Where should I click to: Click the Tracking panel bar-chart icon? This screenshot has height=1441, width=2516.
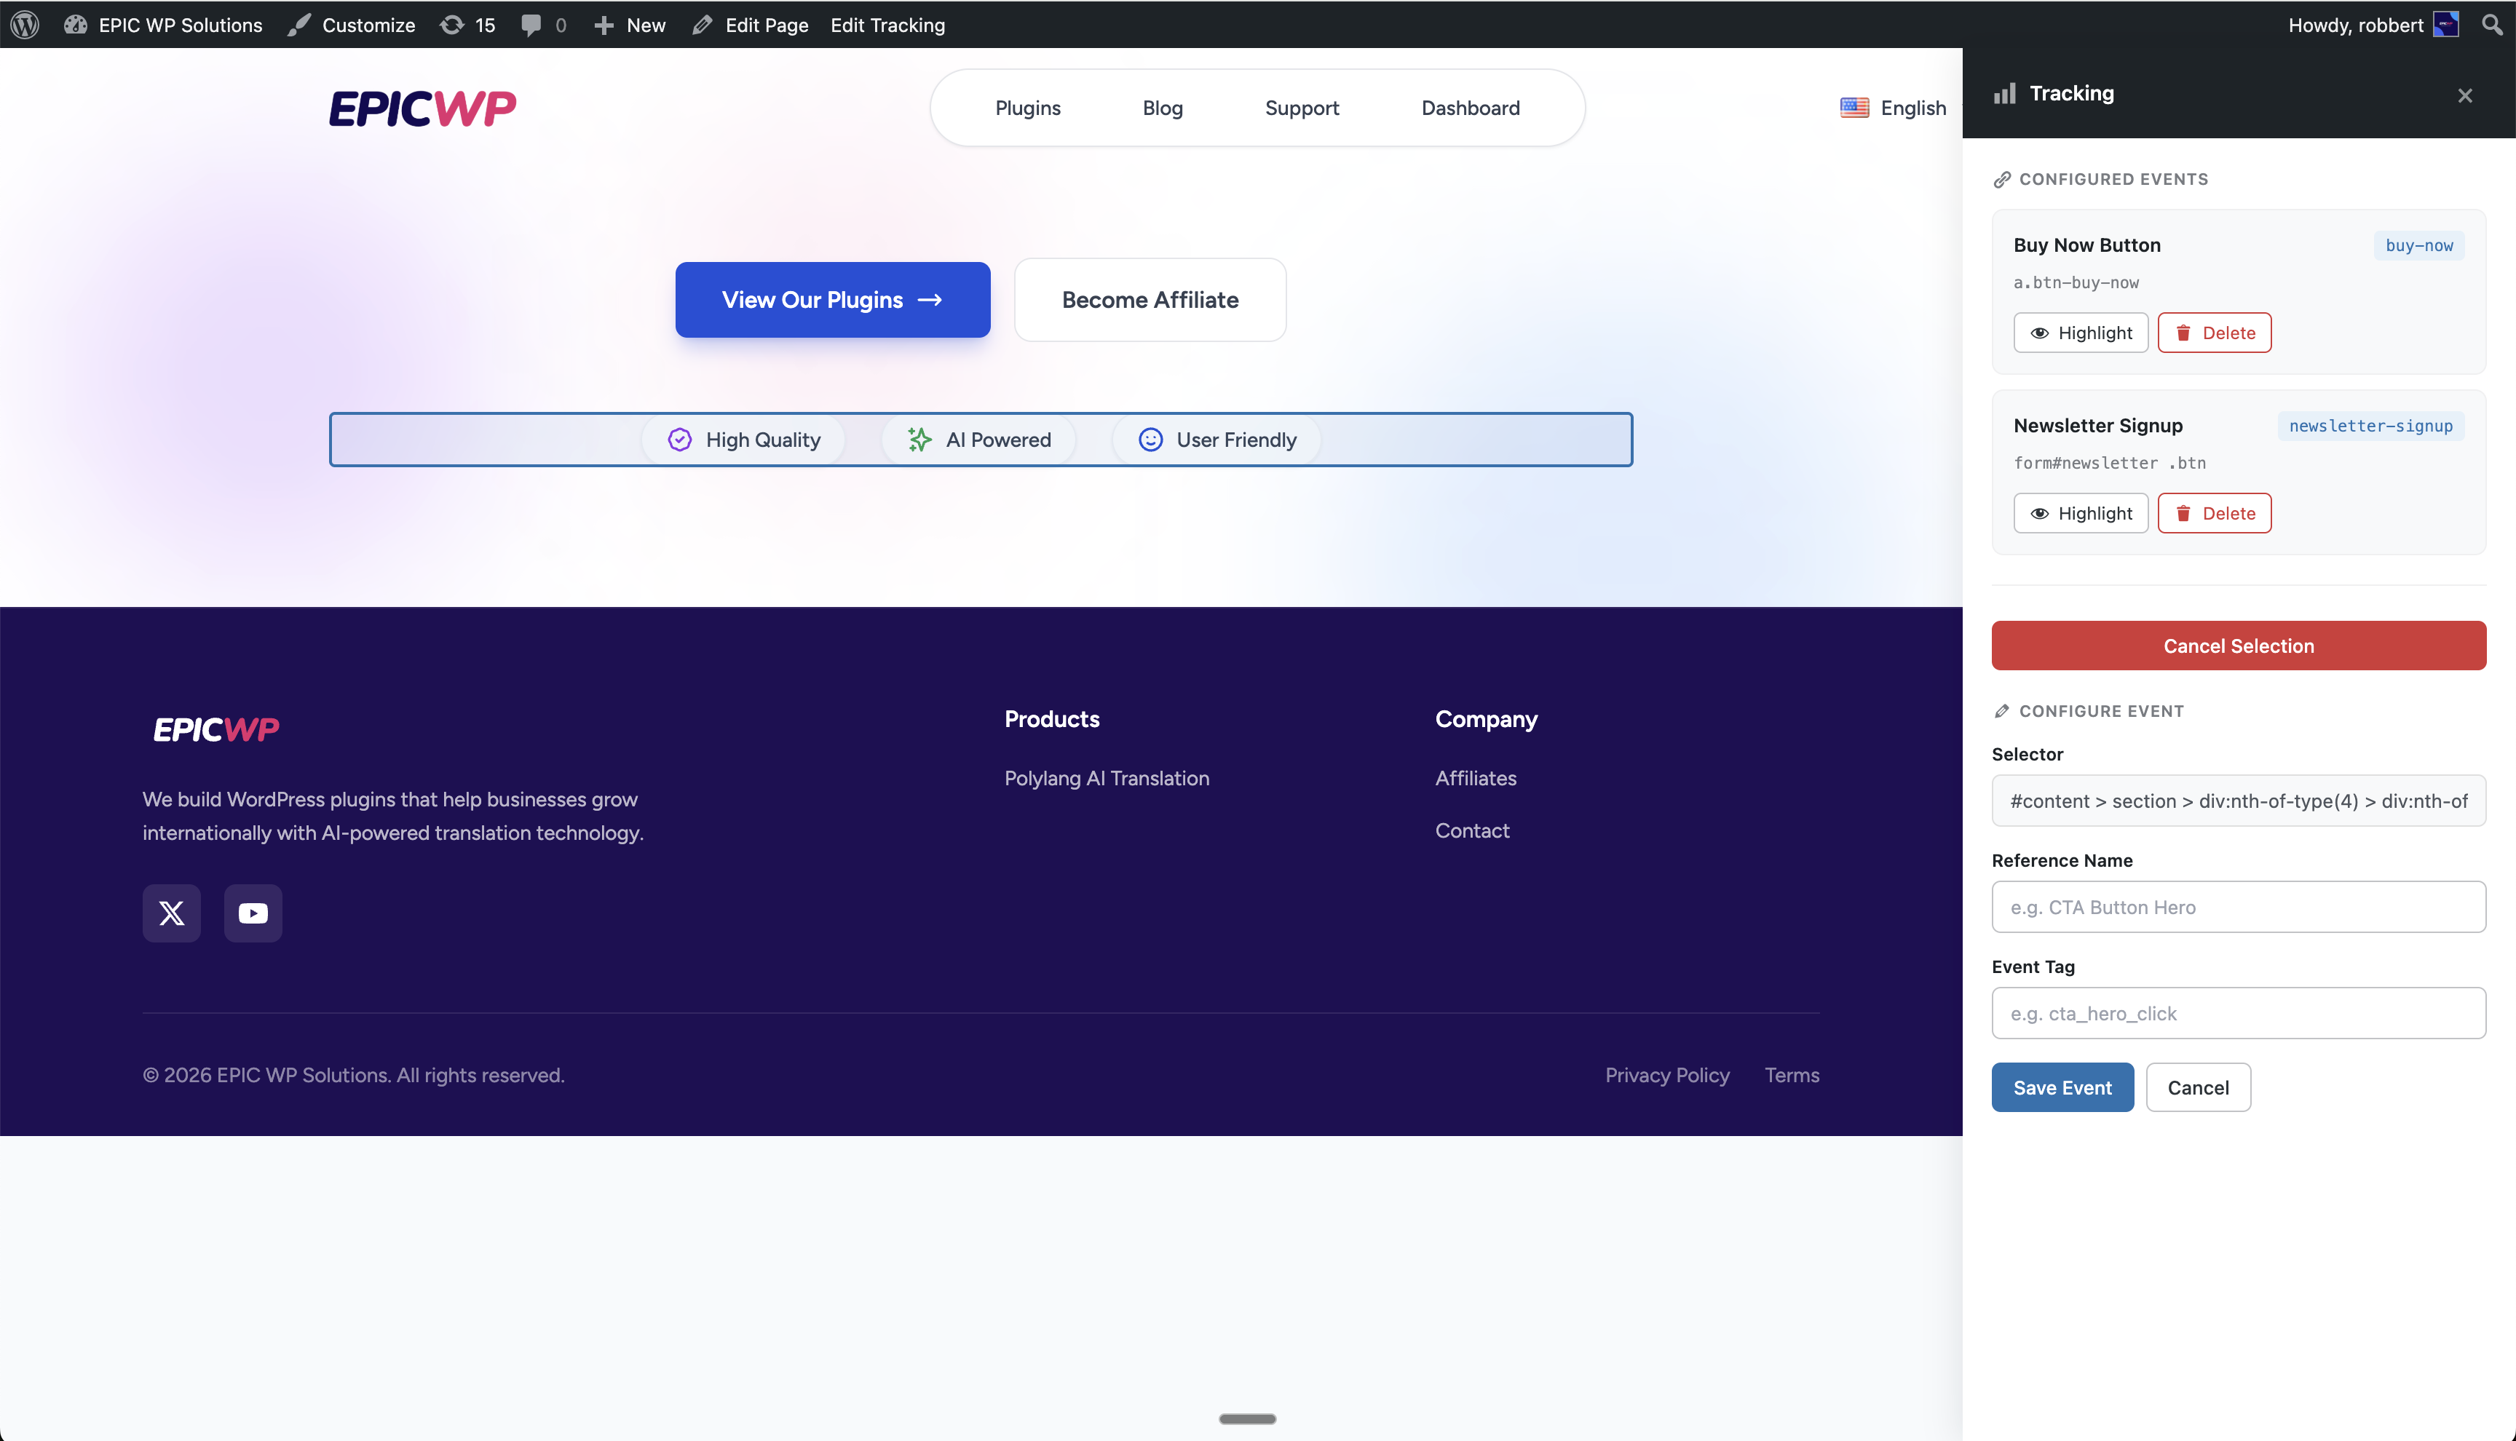(2004, 93)
